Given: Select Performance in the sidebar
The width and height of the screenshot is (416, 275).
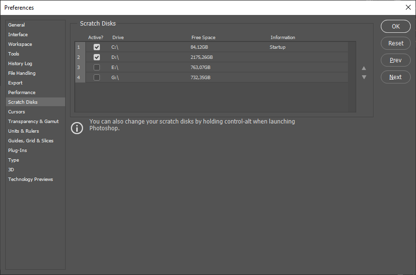Looking at the screenshot, I should click(x=35, y=93).
